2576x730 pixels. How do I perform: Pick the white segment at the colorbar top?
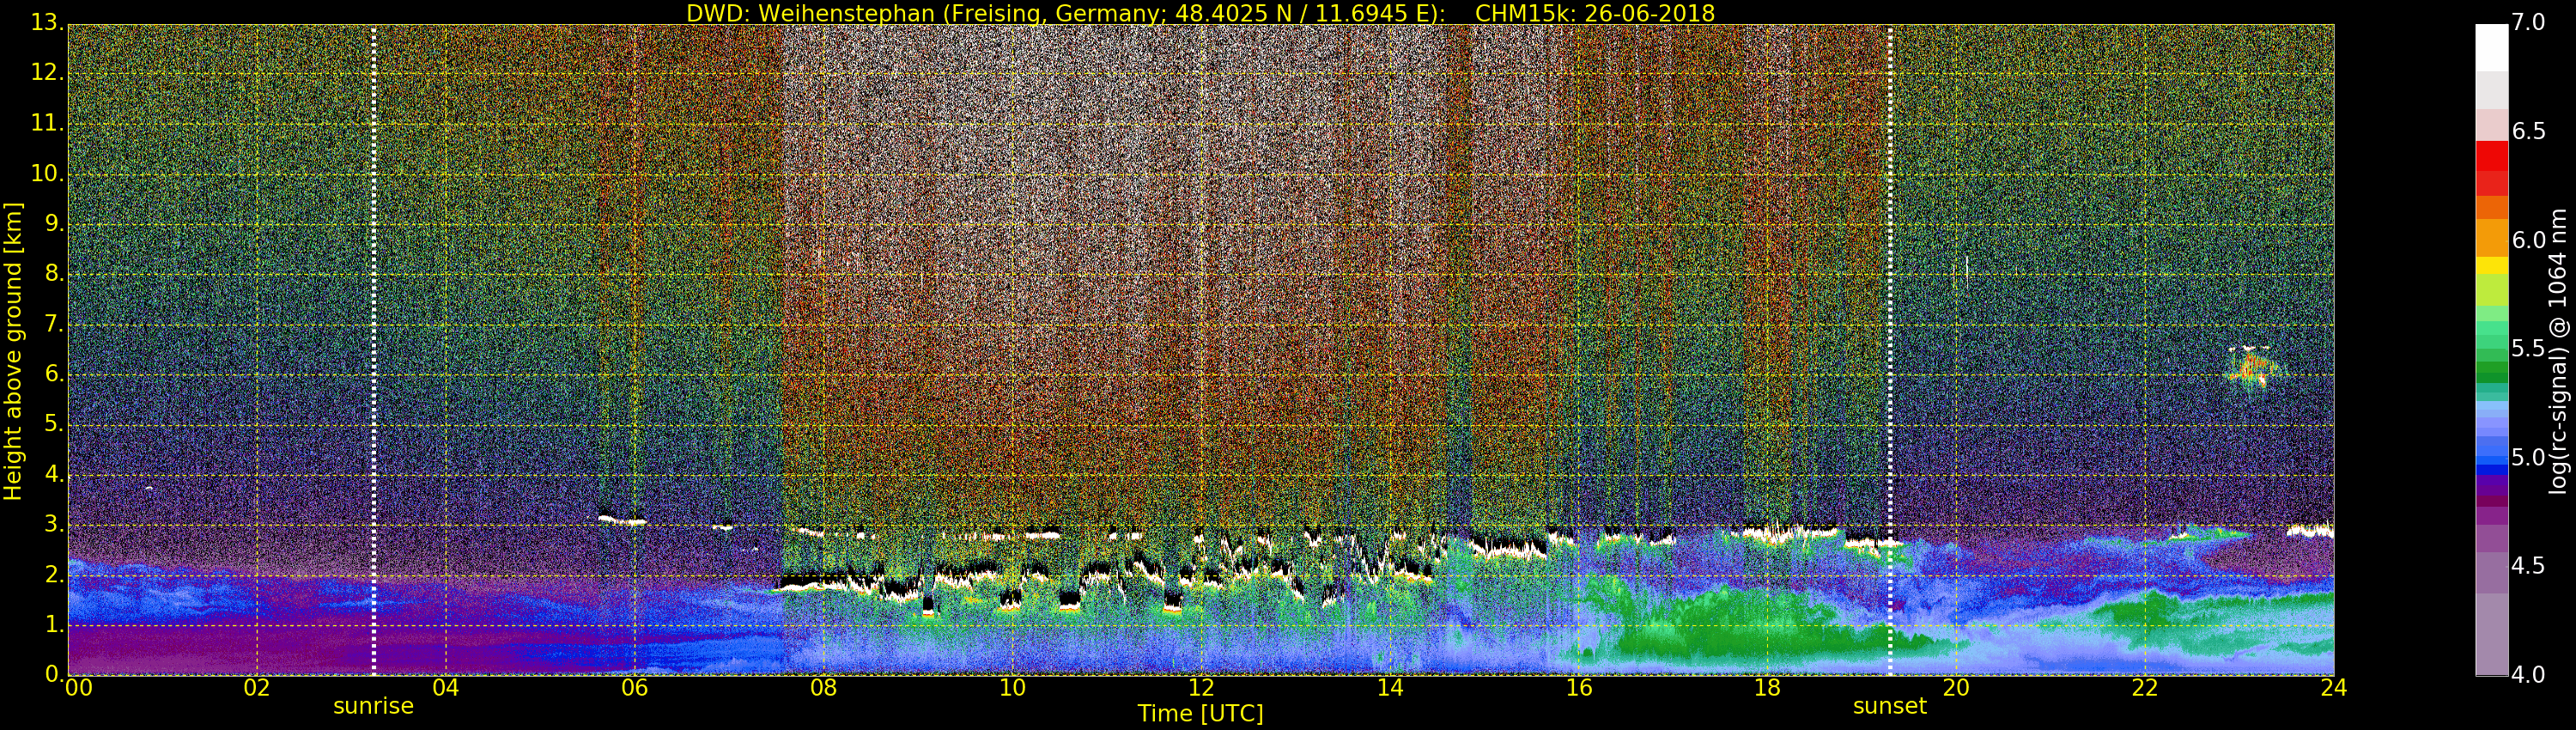[x=2492, y=48]
